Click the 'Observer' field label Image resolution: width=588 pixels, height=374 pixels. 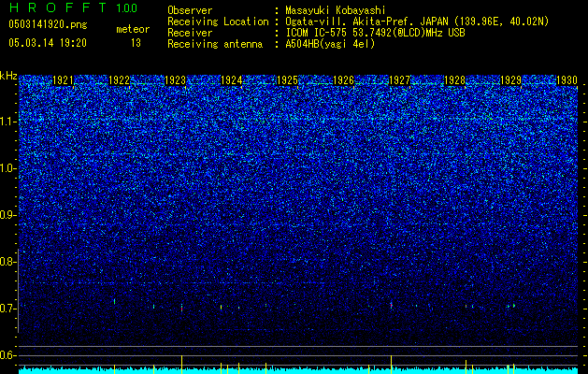coord(190,10)
